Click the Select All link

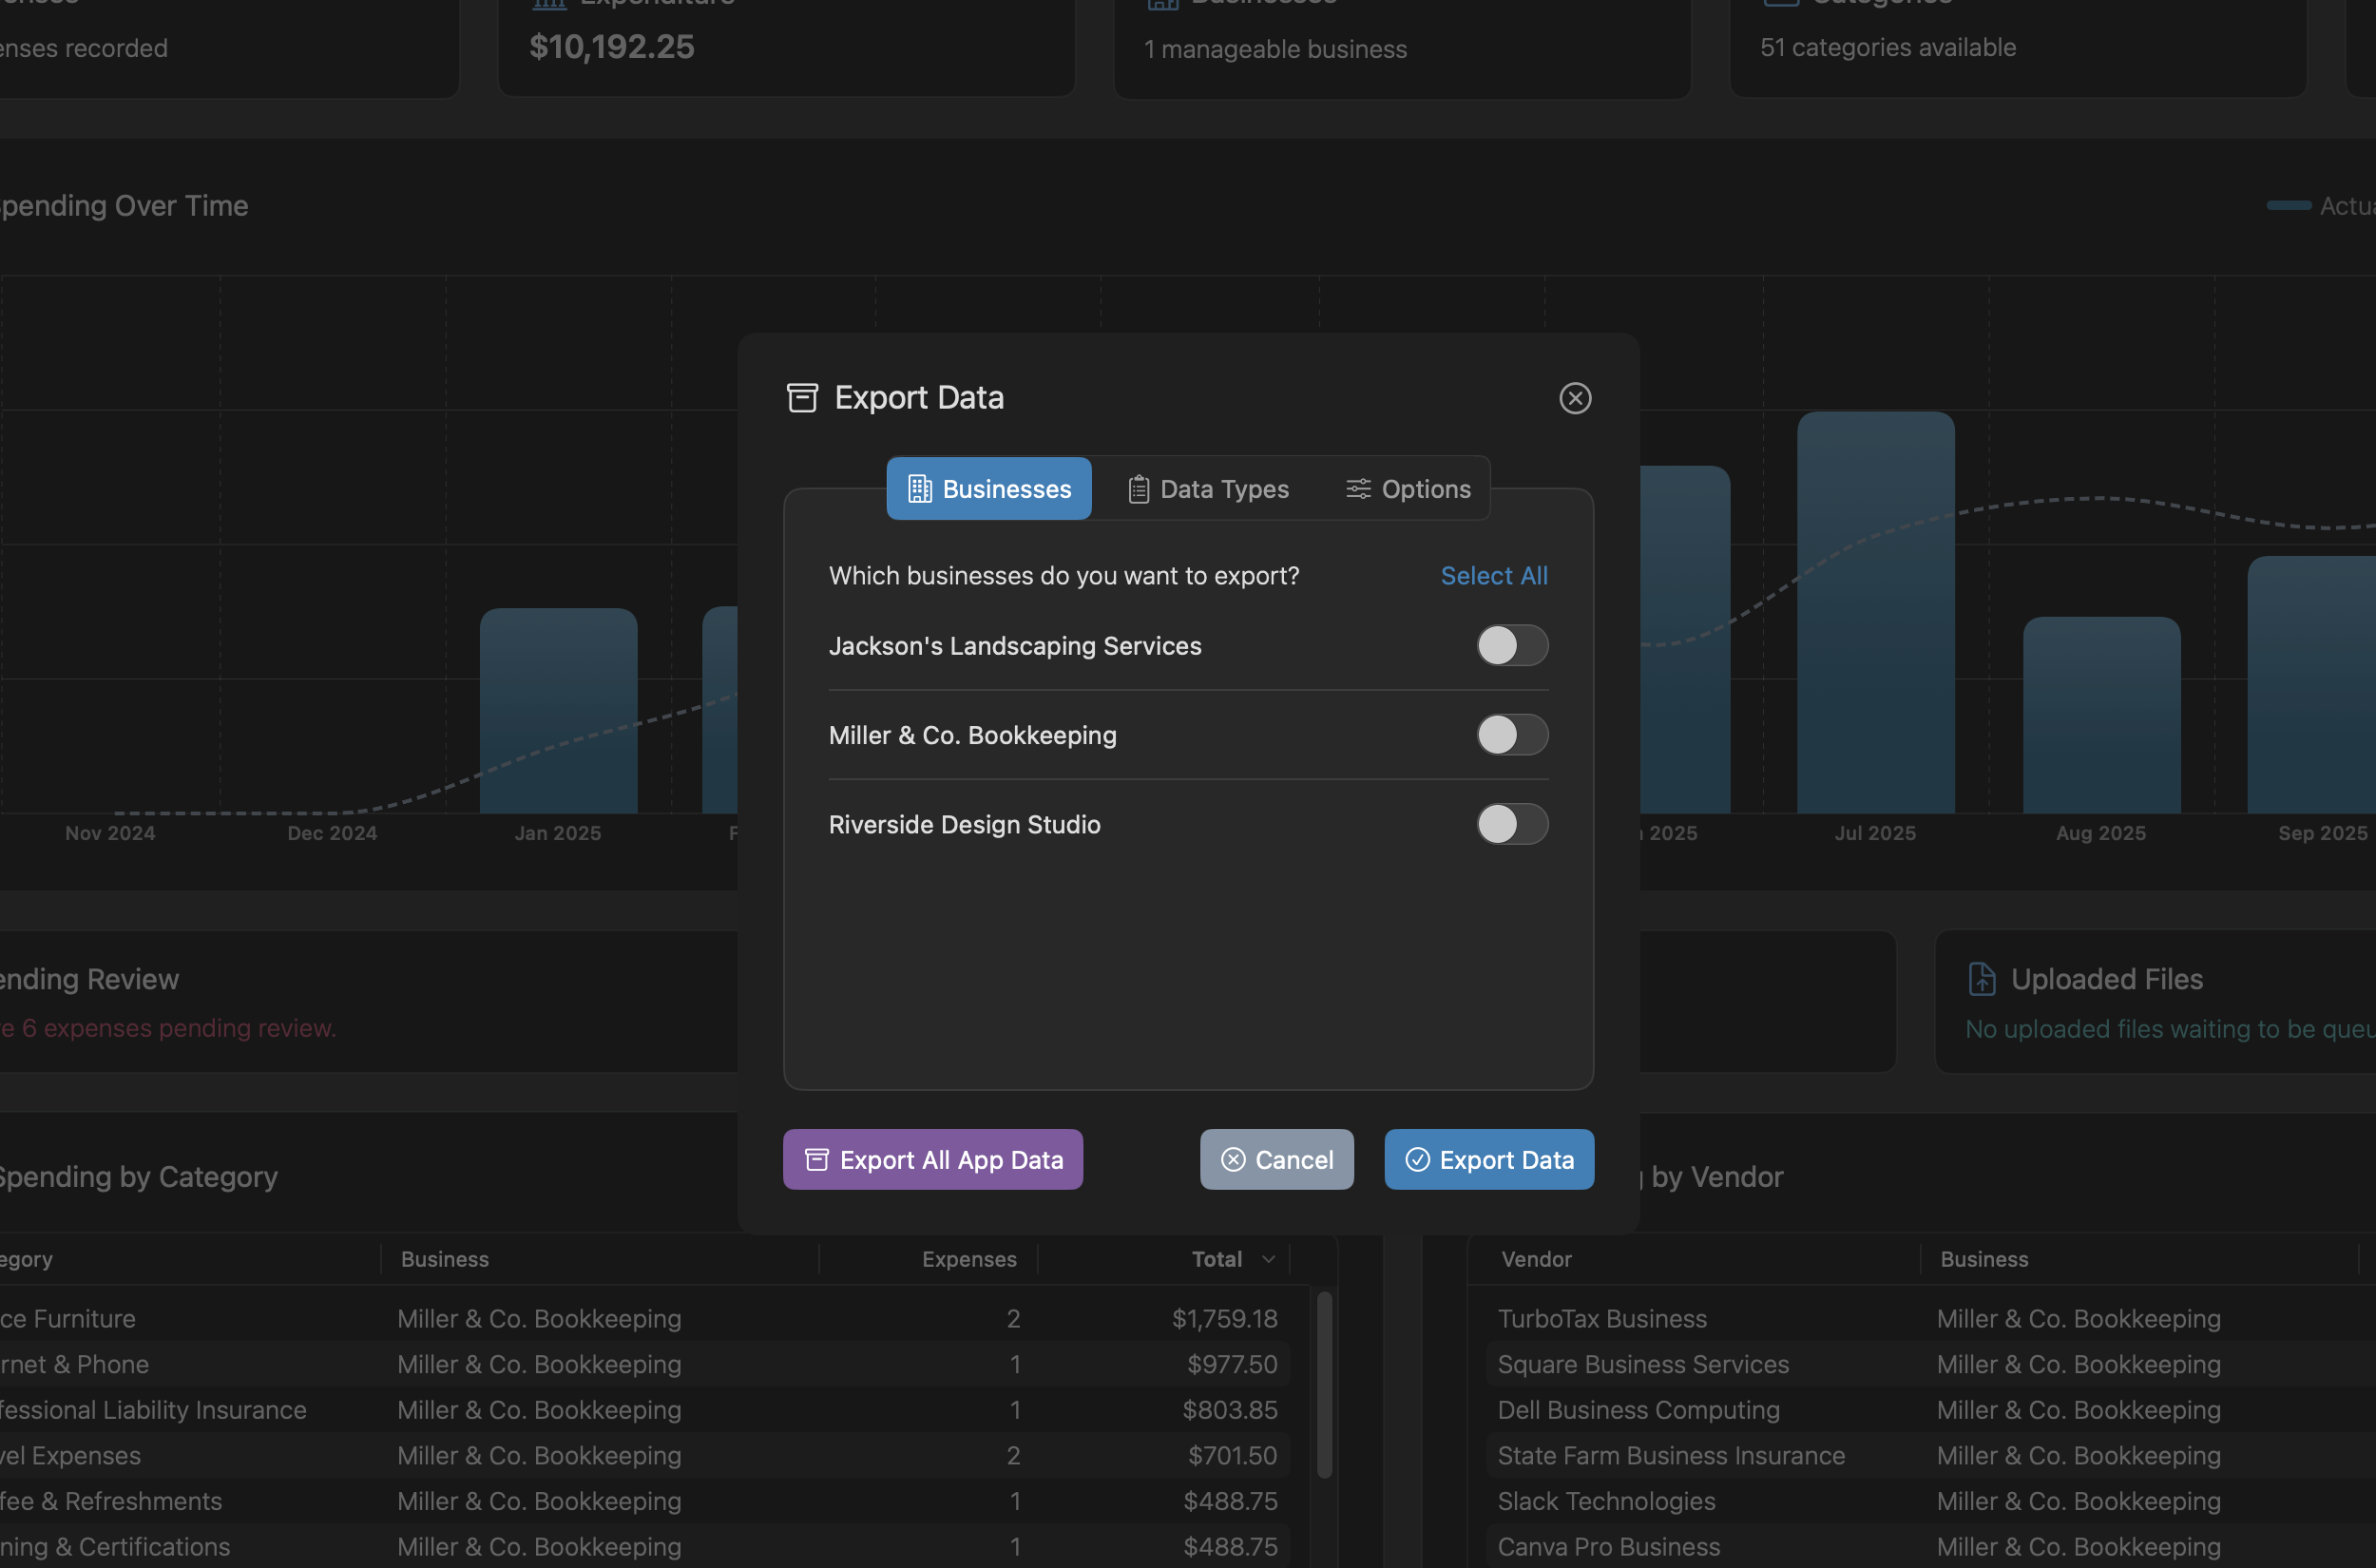point(1493,575)
